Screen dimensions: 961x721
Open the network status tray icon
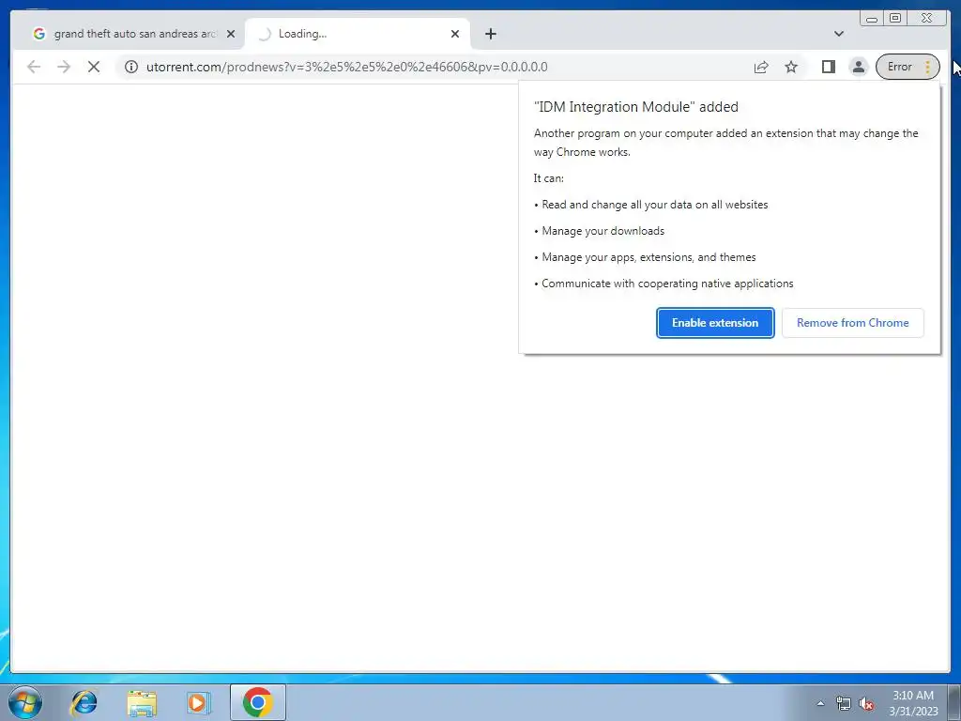coord(844,703)
